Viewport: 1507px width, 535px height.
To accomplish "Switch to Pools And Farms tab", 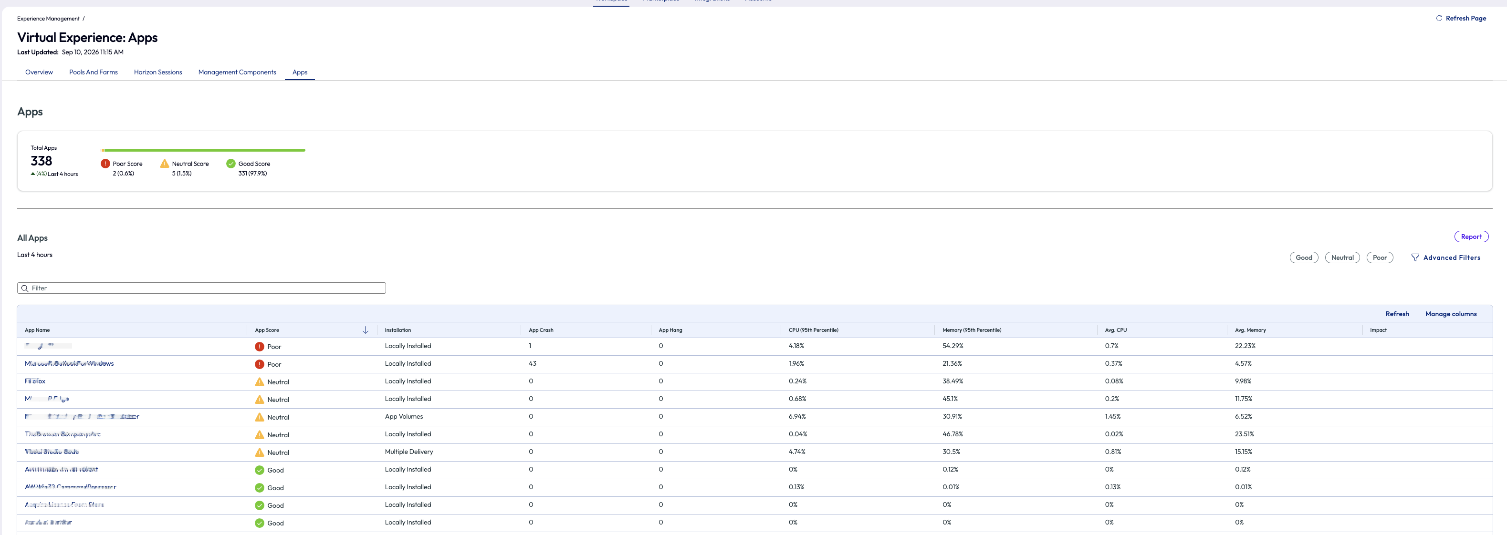I will pyautogui.click(x=93, y=72).
